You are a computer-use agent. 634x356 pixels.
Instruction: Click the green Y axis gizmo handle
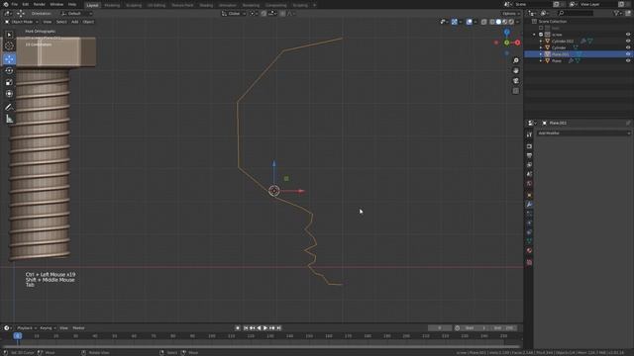point(506,43)
